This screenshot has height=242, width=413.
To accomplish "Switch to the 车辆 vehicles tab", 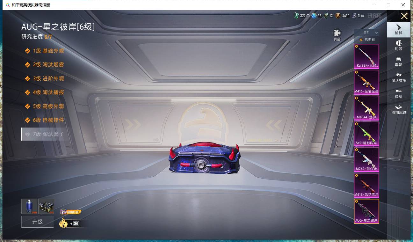I will tap(398, 61).
